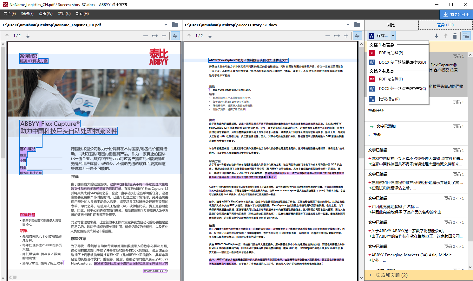Open the 查看(W) menu

click(x=46, y=14)
